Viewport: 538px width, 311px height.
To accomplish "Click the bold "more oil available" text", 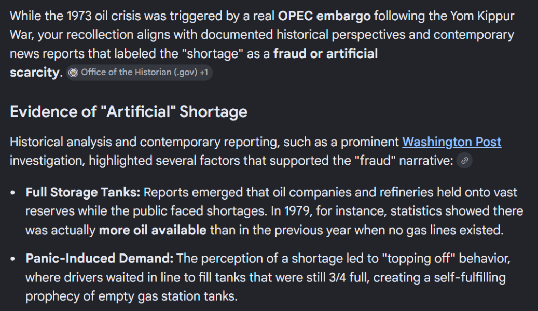I will (x=153, y=230).
